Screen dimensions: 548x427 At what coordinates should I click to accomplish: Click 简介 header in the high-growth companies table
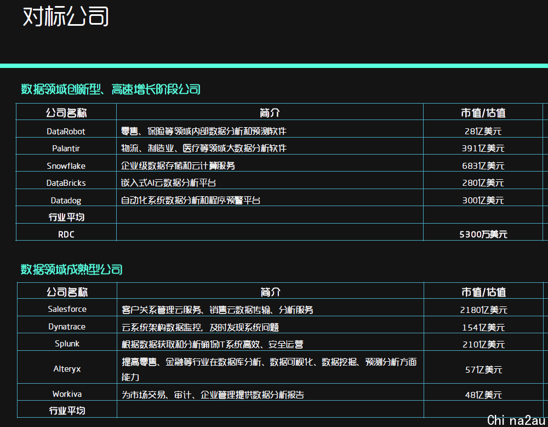[x=270, y=112]
